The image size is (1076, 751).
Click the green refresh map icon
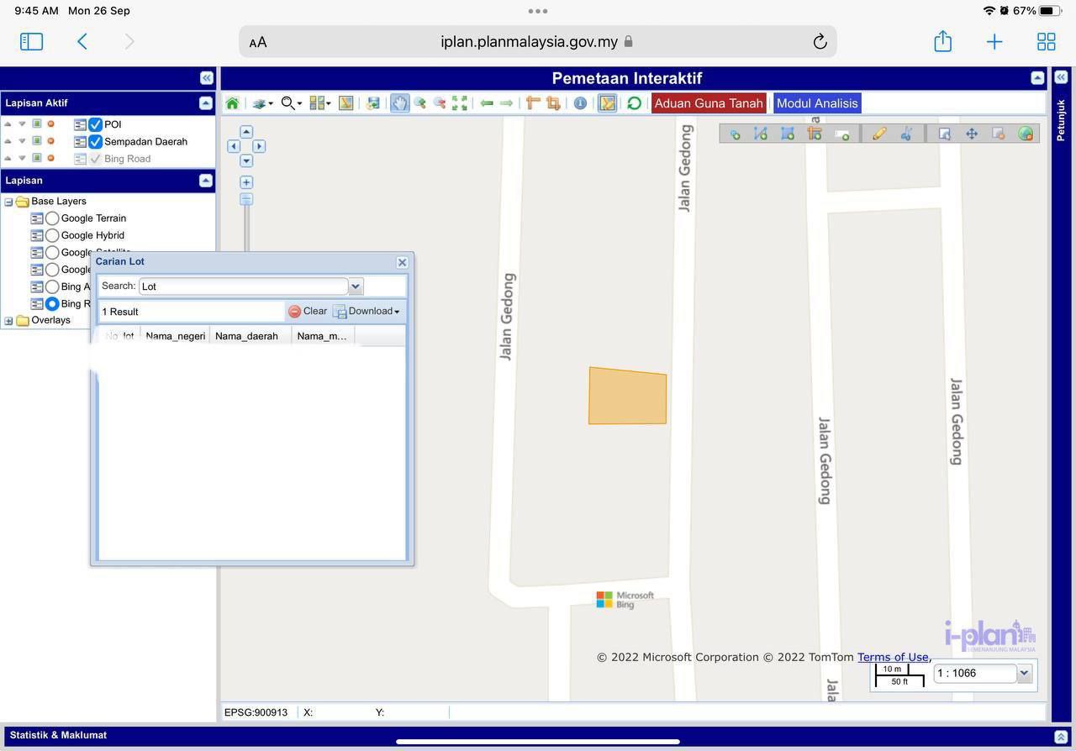634,103
